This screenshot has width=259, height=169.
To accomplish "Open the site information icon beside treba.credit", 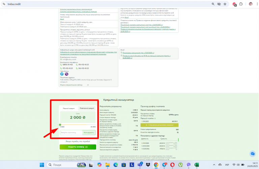I will [x=4, y=4].
